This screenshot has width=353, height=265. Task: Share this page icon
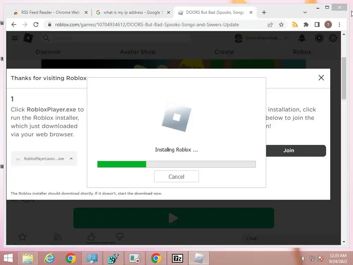(x=270, y=24)
